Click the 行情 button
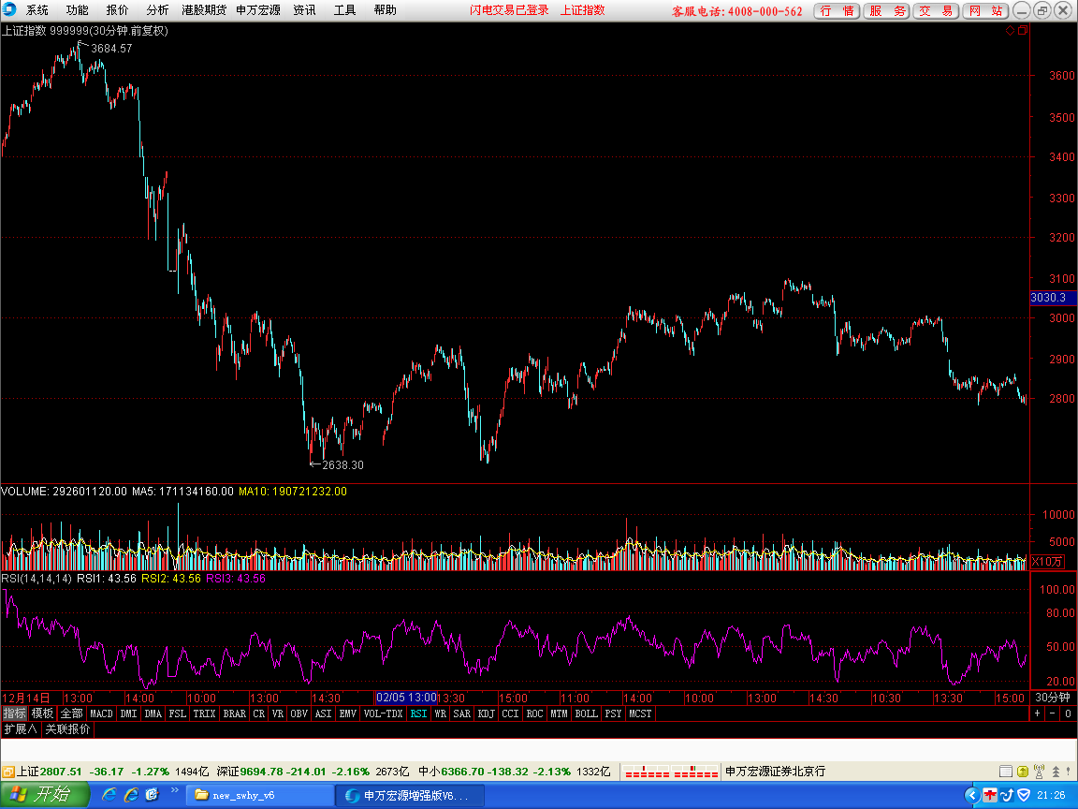The width and height of the screenshot is (1078, 809). 837,11
